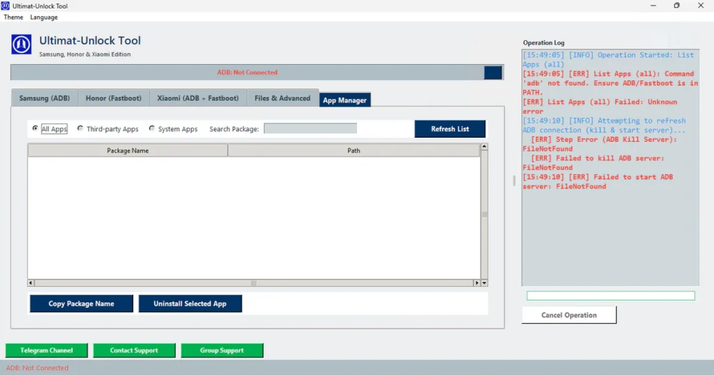Select the All Apps radio button
The width and height of the screenshot is (714, 376).
(35, 129)
